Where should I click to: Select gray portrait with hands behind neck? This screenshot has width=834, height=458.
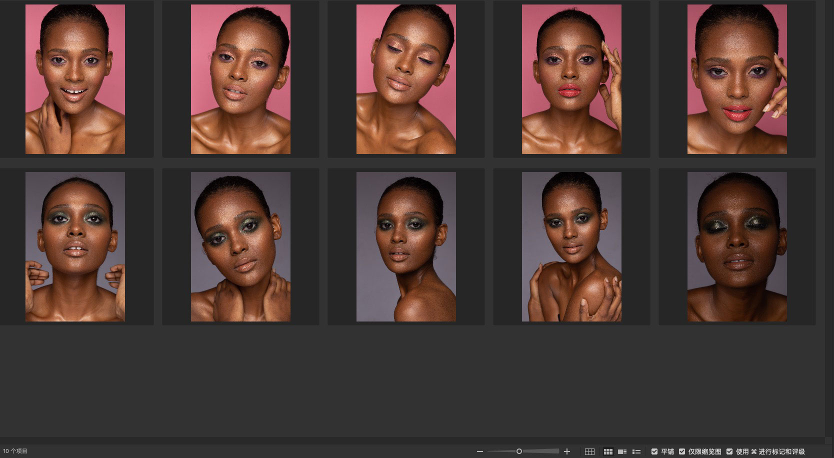point(240,246)
